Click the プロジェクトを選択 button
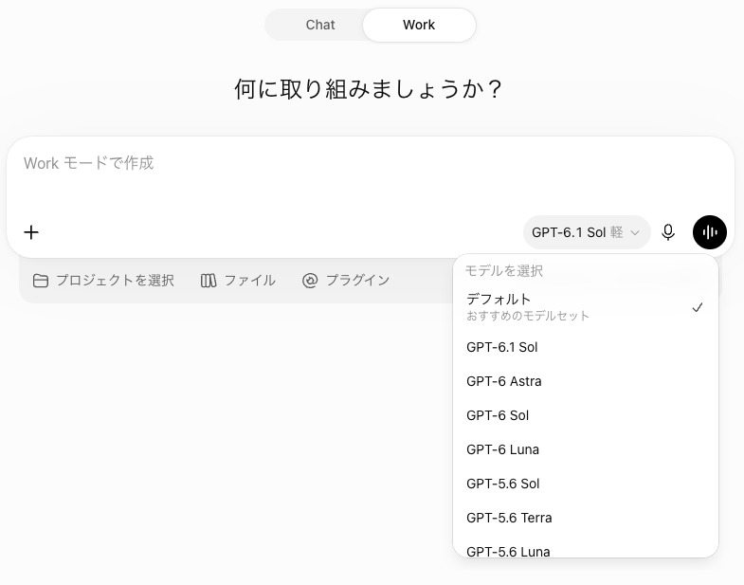This screenshot has height=585, width=744. tap(103, 281)
